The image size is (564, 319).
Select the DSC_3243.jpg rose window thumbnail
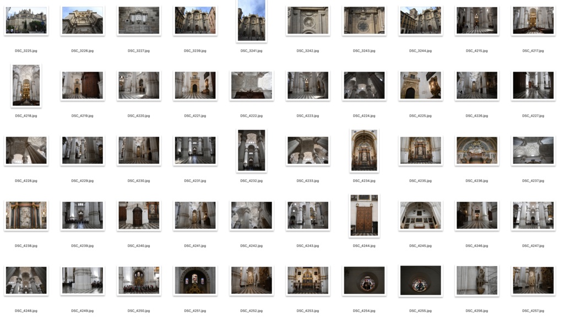(x=364, y=20)
